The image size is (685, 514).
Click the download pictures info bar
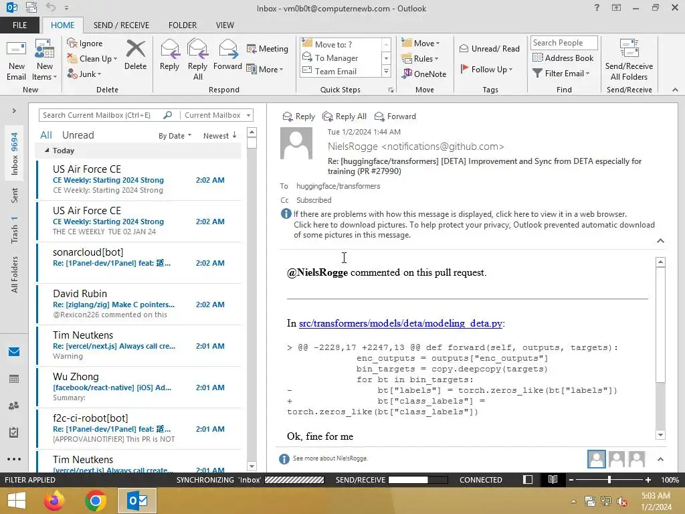(x=474, y=230)
